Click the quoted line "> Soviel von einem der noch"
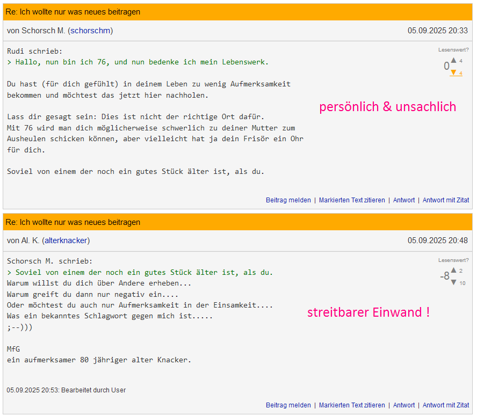The image size is (477, 416). click(140, 273)
